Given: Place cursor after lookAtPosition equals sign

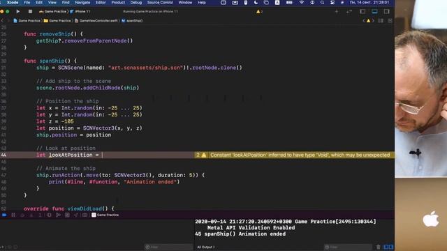Looking at the screenshot, I should pyautogui.click(x=102, y=155).
